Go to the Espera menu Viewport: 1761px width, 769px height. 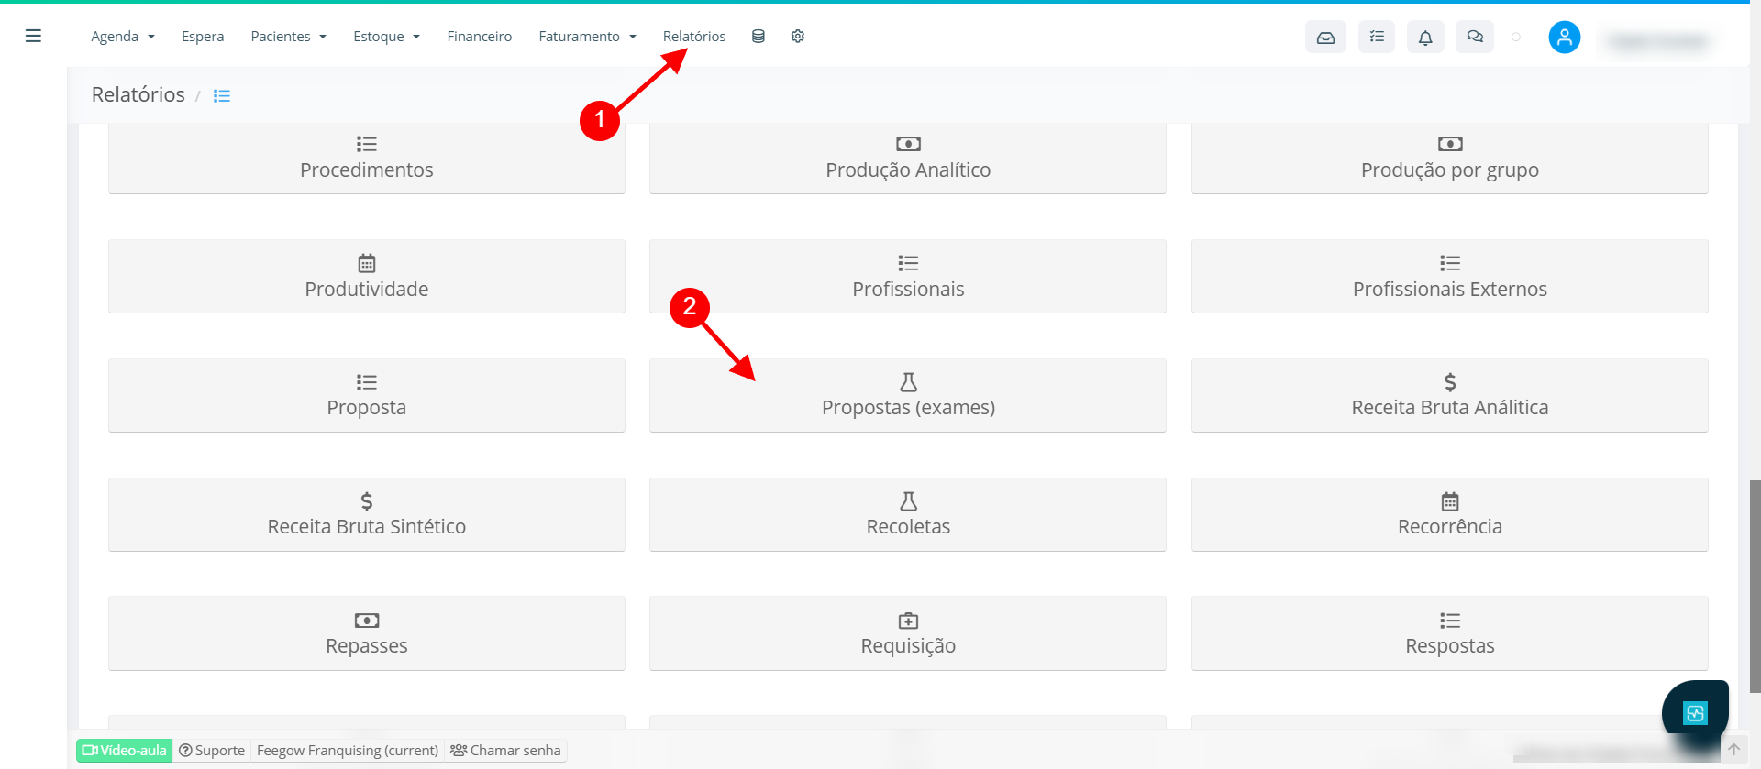(203, 37)
